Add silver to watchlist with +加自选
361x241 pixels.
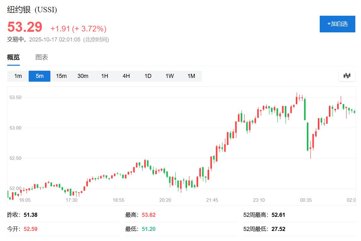(337, 24)
